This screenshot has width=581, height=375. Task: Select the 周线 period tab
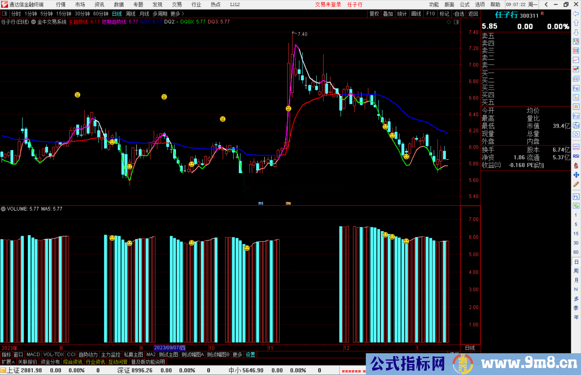(x=131, y=14)
